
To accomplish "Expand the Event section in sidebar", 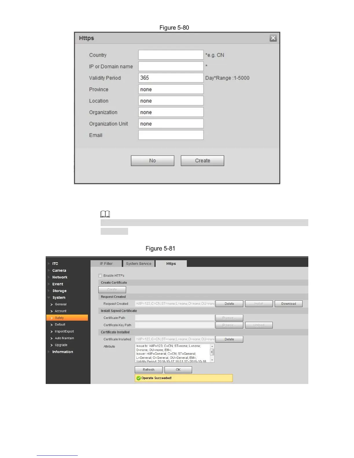I will 58,284.
